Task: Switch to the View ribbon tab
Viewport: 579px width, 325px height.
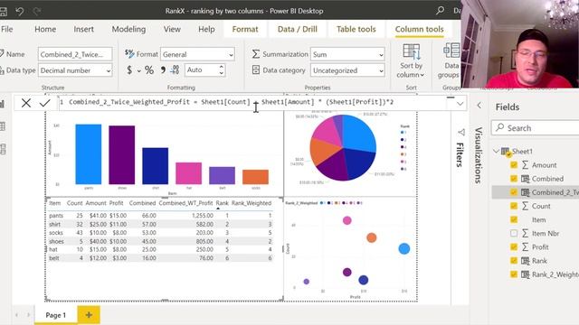Action: [x=172, y=29]
